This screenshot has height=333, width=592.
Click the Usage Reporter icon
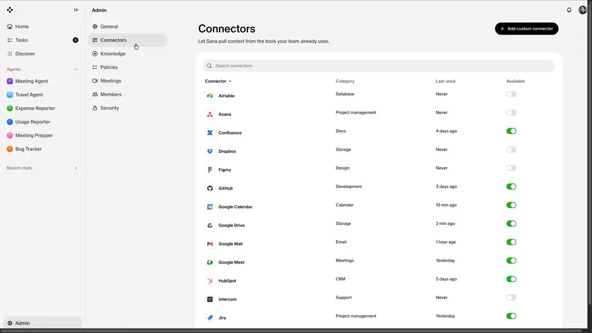[10, 122]
